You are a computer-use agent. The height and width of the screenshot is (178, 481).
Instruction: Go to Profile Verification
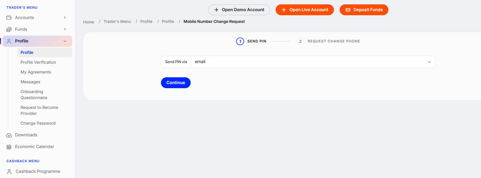(38, 62)
